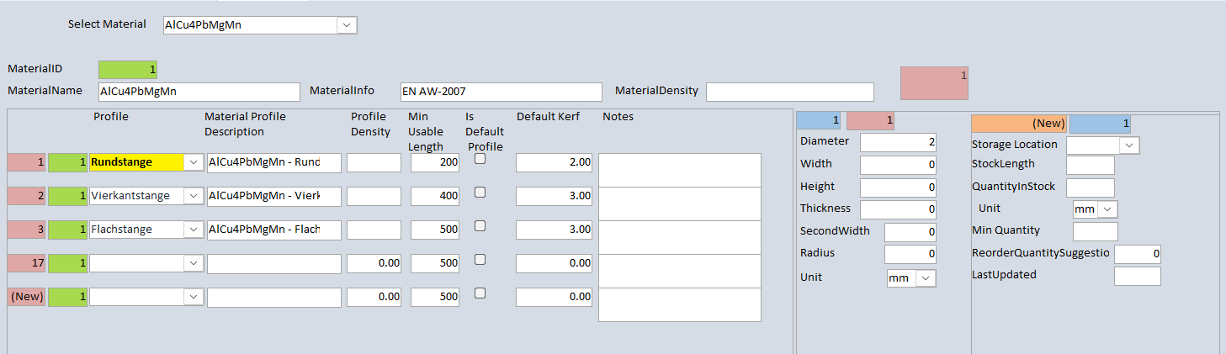This screenshot has width=1226, height=354.
Task: Expand the Rundstange profile dropdown arrow
Action: tap(194, 162)
